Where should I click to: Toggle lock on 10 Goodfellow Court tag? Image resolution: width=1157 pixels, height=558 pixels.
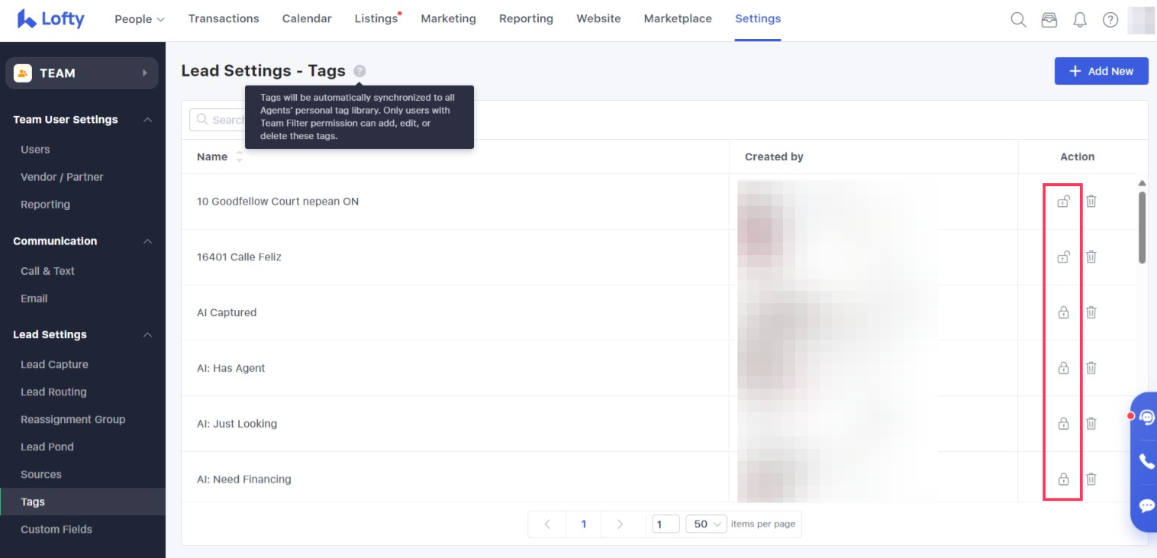[1063, 202]
